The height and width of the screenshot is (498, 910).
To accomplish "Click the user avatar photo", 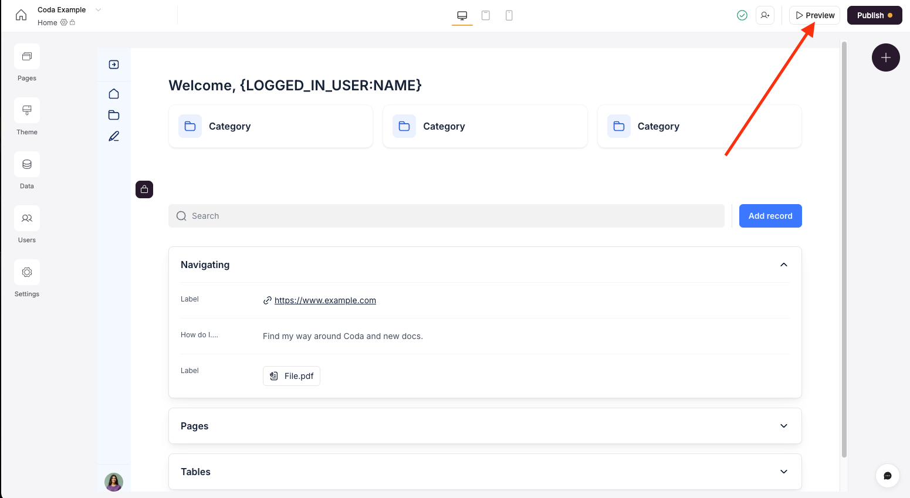I will coord(114,482).
